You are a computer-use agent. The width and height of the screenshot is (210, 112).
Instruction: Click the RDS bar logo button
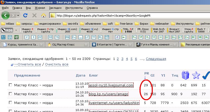(7, 30)
